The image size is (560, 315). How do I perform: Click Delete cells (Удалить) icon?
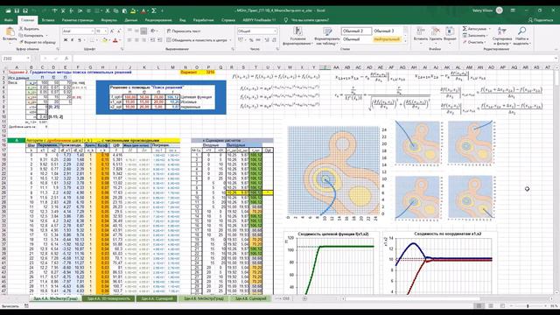pos(436,31)
